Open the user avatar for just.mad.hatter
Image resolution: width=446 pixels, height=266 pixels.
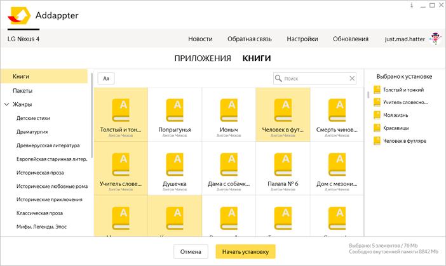coord(435,38)
